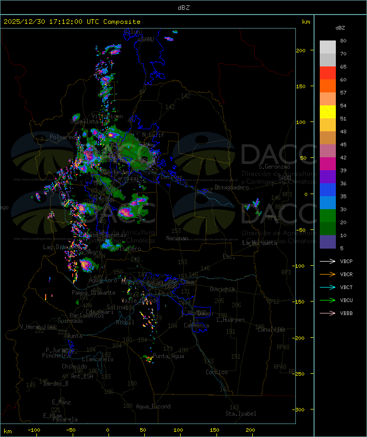Click the Punta_Agua map label
The height and width of the screenshot is (437, 367).
pyautogui.click(x=168, y=356)
